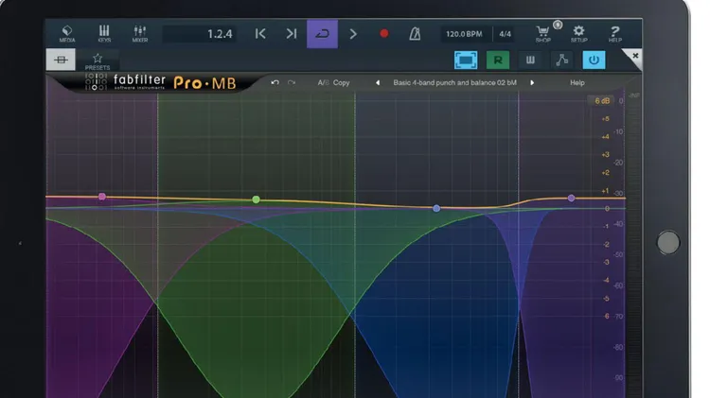Open the Pro-MB Help menu
This screenshot has height=398, width=710.
click(577, 83)
